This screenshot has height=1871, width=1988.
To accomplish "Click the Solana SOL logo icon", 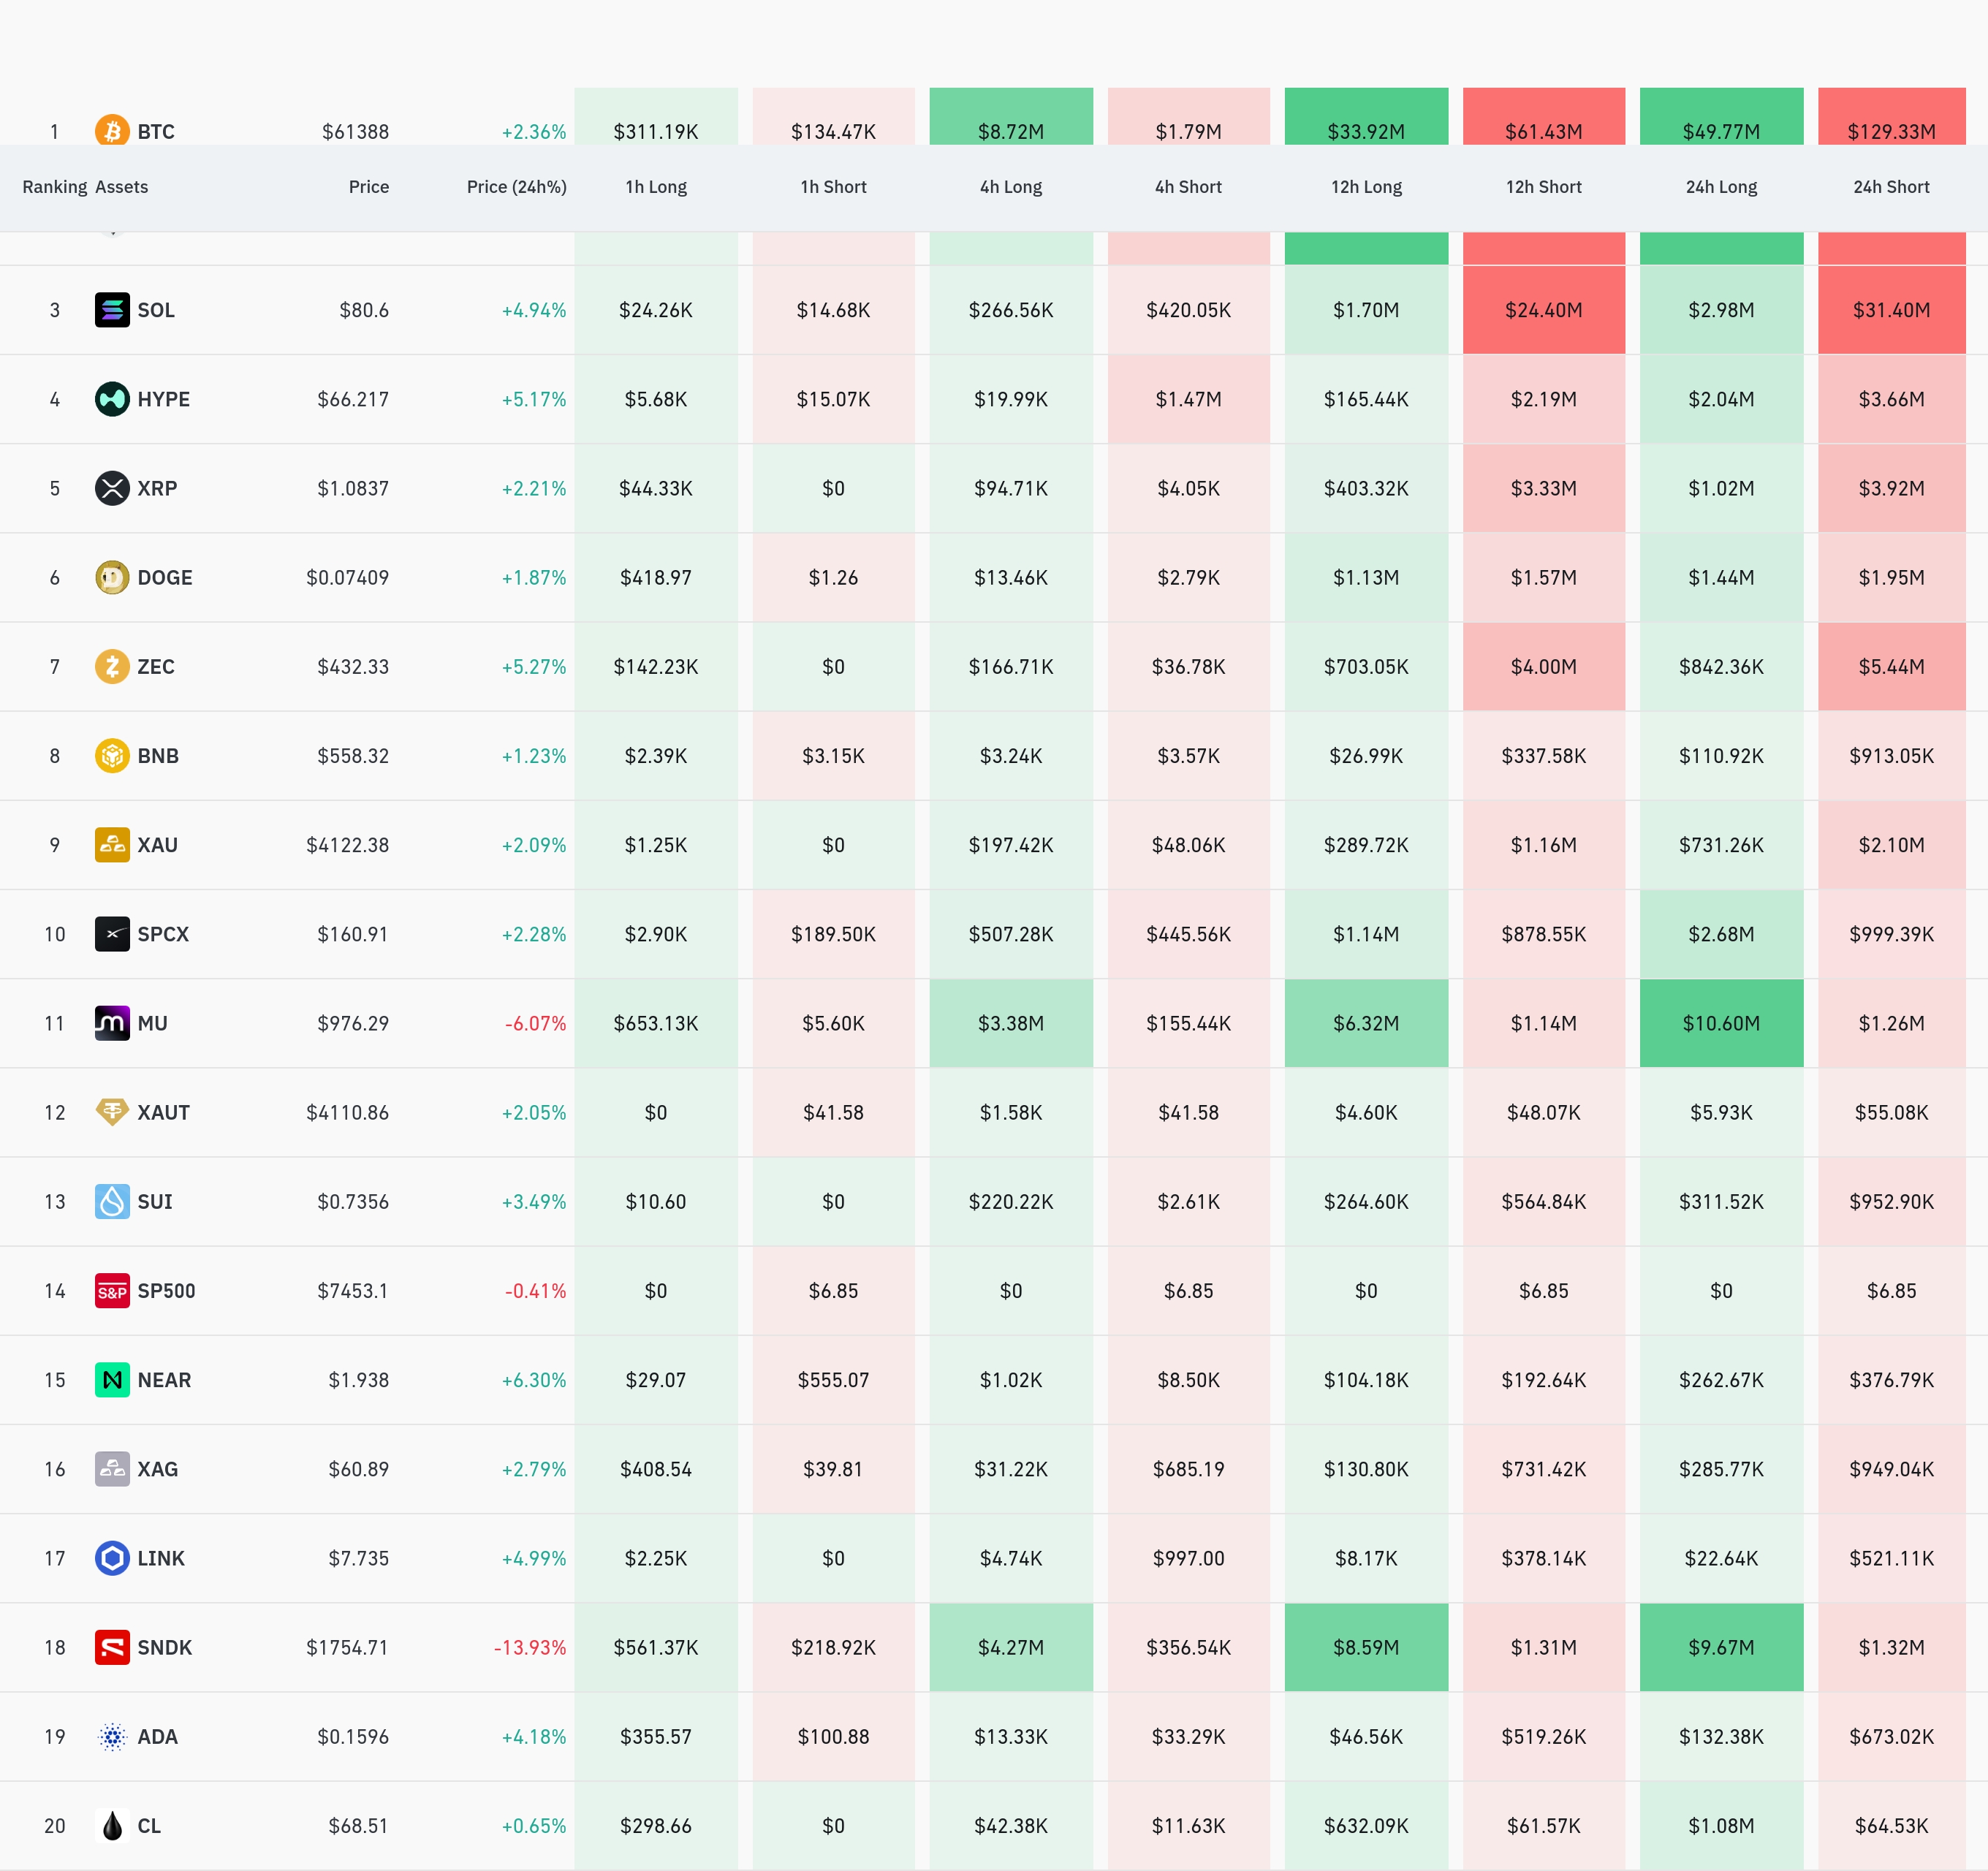I will coord(112,310).
